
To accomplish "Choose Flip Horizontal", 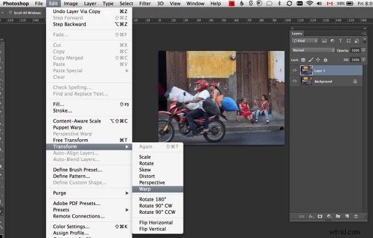I will [x=158, y=222].
